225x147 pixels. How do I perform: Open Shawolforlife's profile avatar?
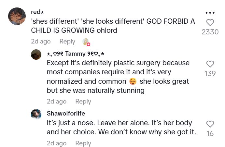(x=36, y=114)
